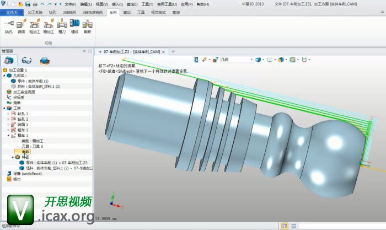386x230 pixels.
Task: Expand the 粗车 1 operation node
Action: (8, 130)
